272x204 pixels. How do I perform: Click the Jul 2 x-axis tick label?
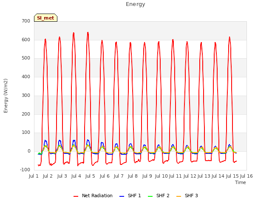(48, 176)
